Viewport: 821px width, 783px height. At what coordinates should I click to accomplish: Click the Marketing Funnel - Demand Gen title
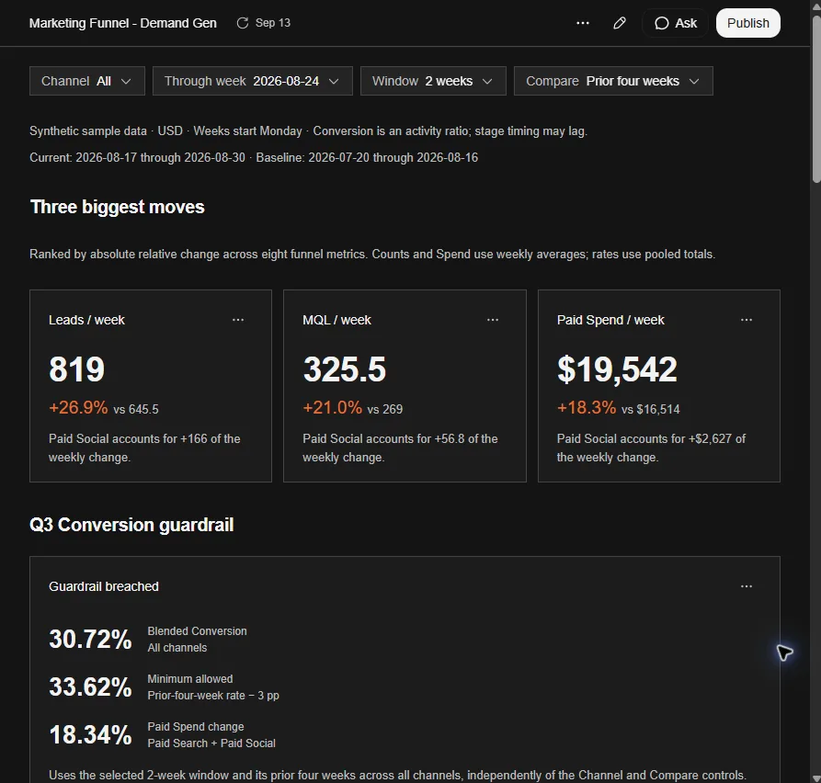pos(123,23)
